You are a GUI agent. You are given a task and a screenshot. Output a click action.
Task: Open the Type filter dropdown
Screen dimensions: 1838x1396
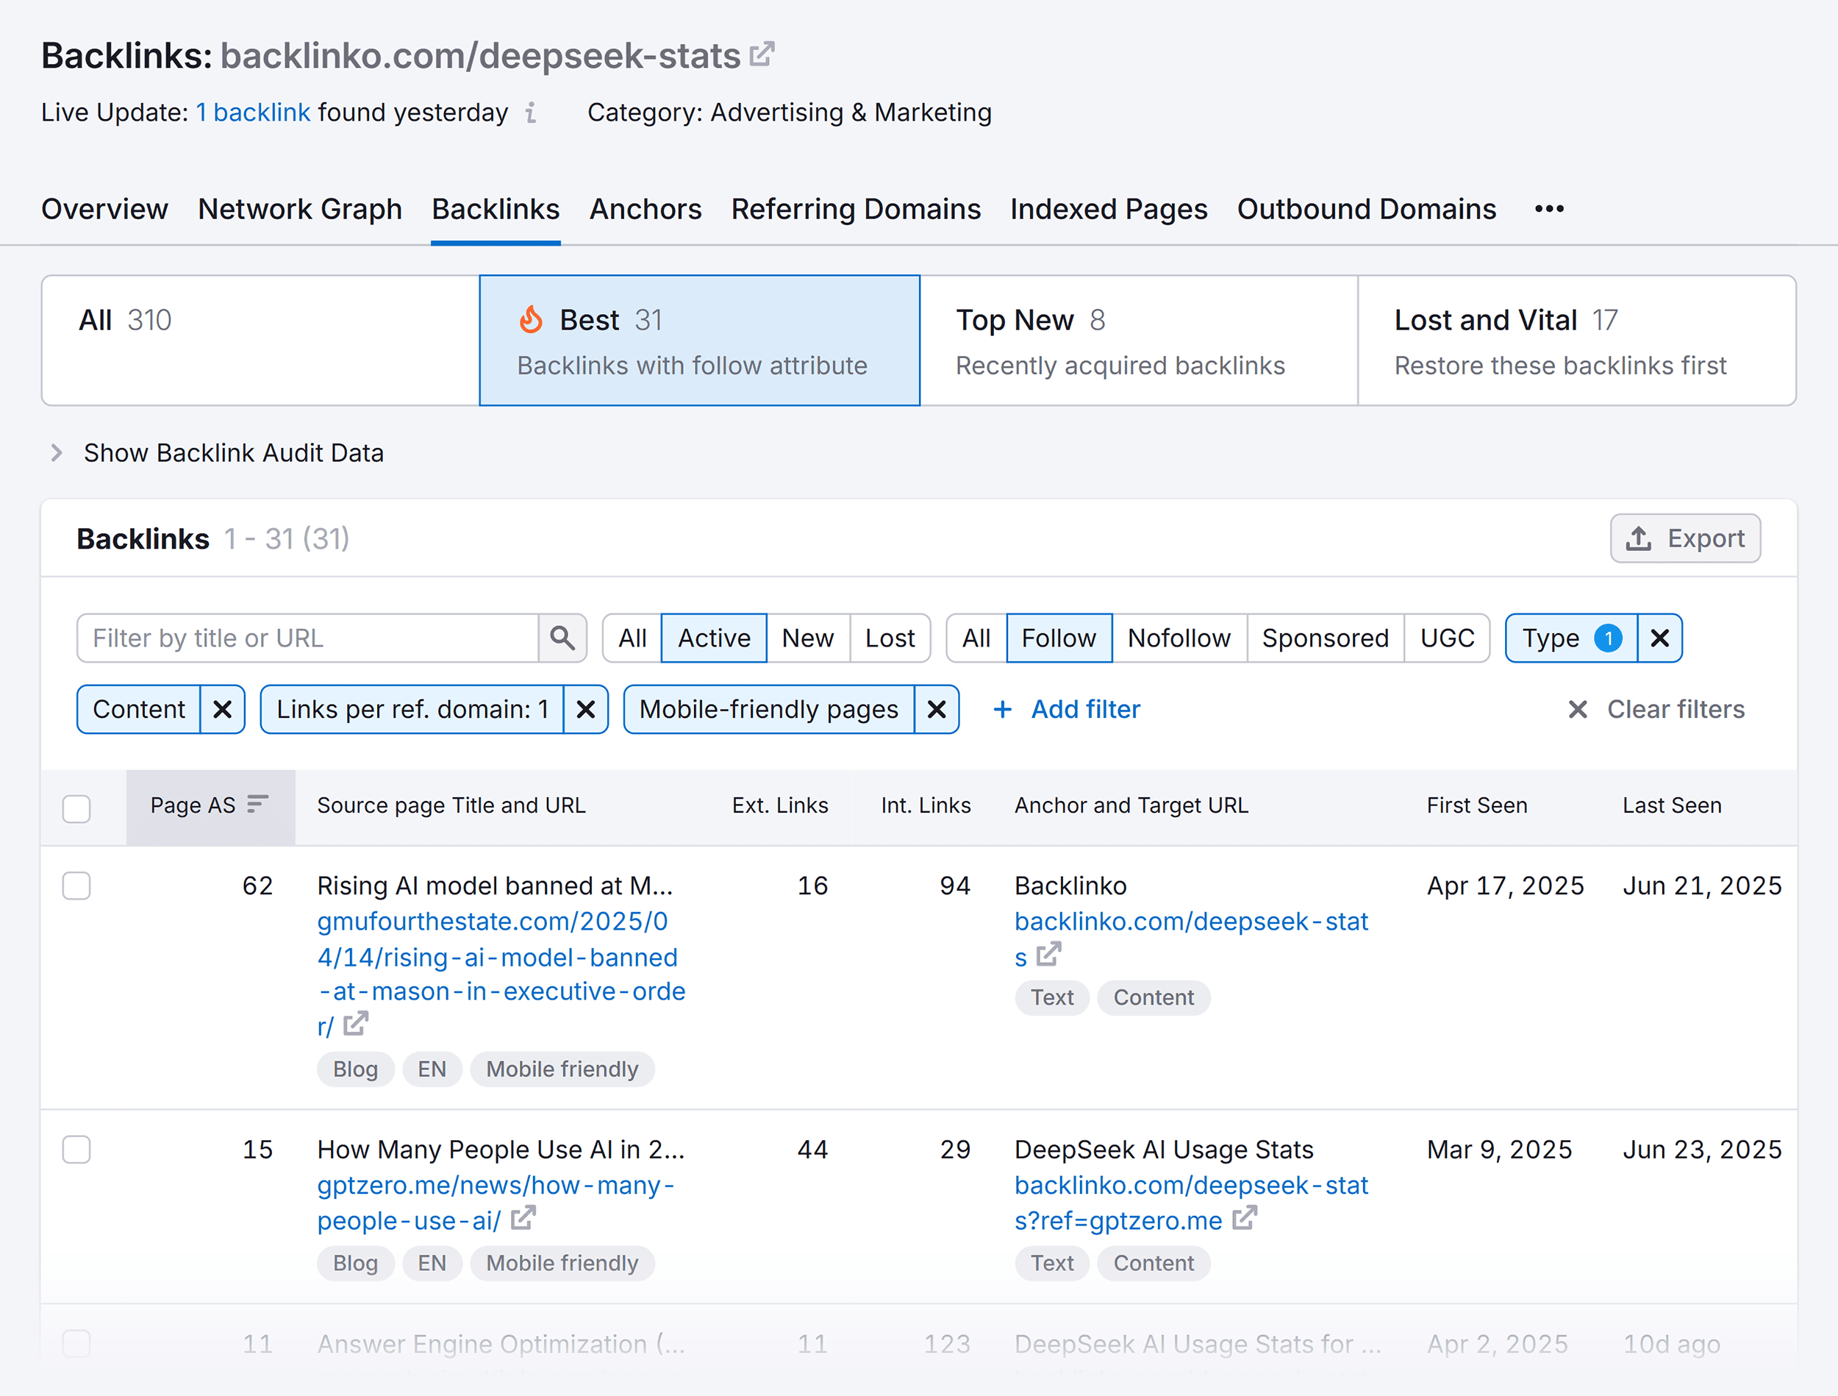coord(1571,638)
